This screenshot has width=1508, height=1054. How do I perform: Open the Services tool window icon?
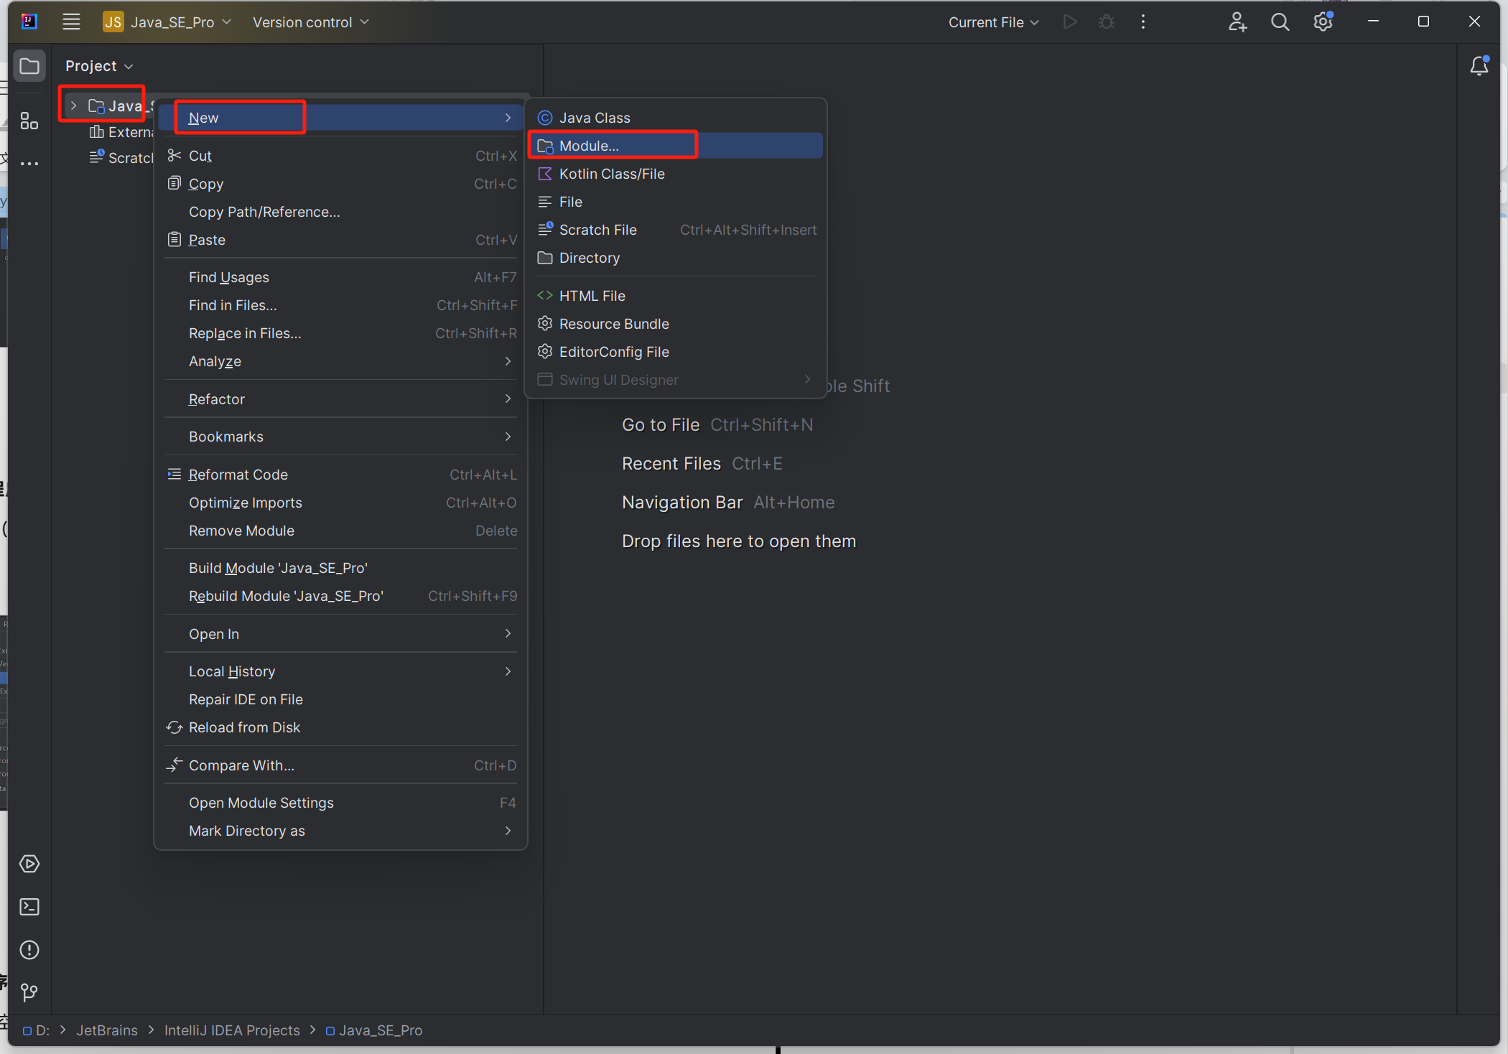coord(29,863)
